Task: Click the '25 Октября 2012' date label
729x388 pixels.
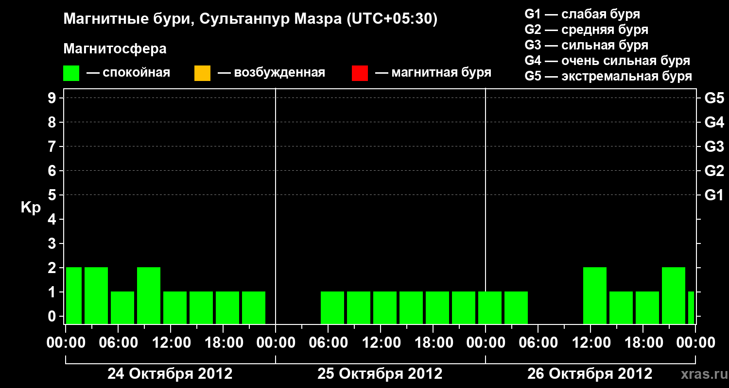Action: click(x=380, y=374)
